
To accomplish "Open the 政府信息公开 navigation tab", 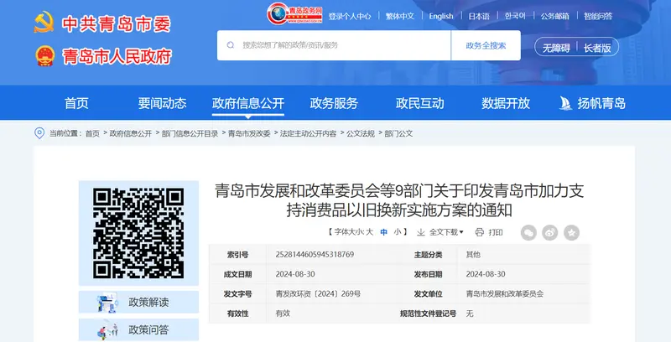I will click(248, 103).
